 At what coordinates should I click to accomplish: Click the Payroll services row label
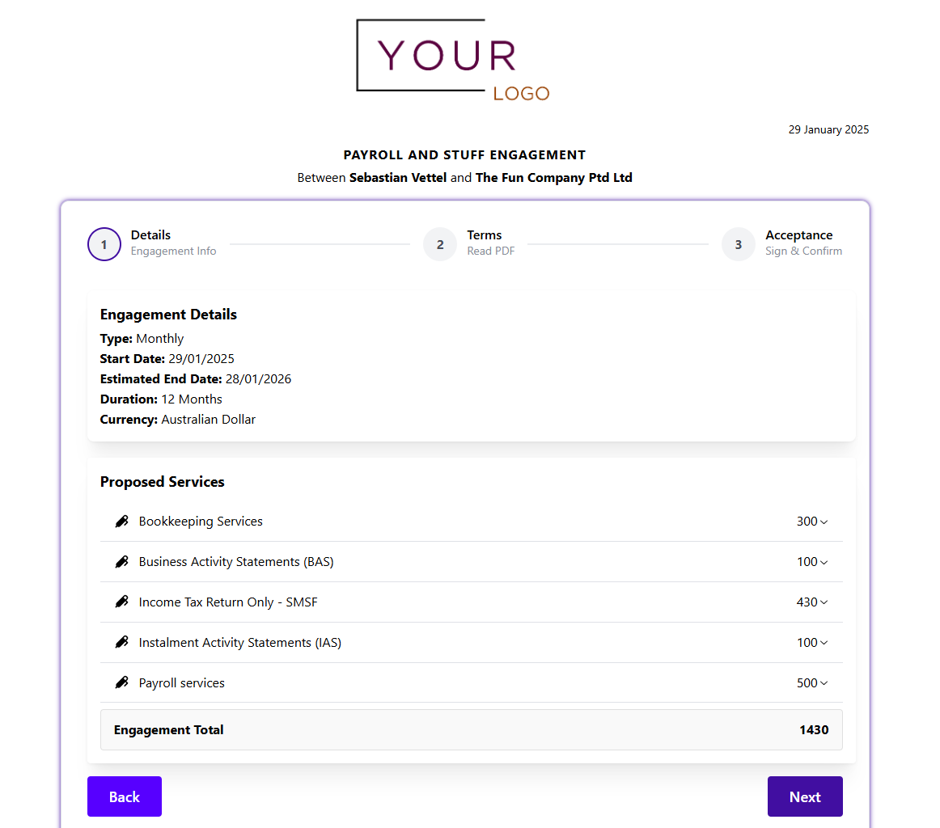pyautogui.click(x=182, y=683)
